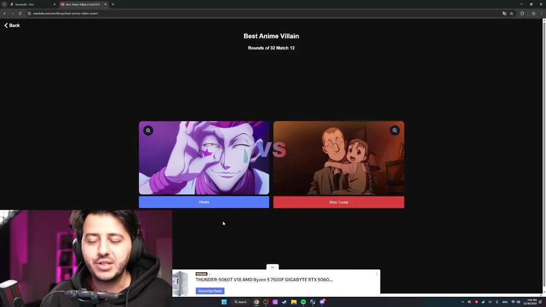Open Steam from the taskbar

[x=284, y=302]
